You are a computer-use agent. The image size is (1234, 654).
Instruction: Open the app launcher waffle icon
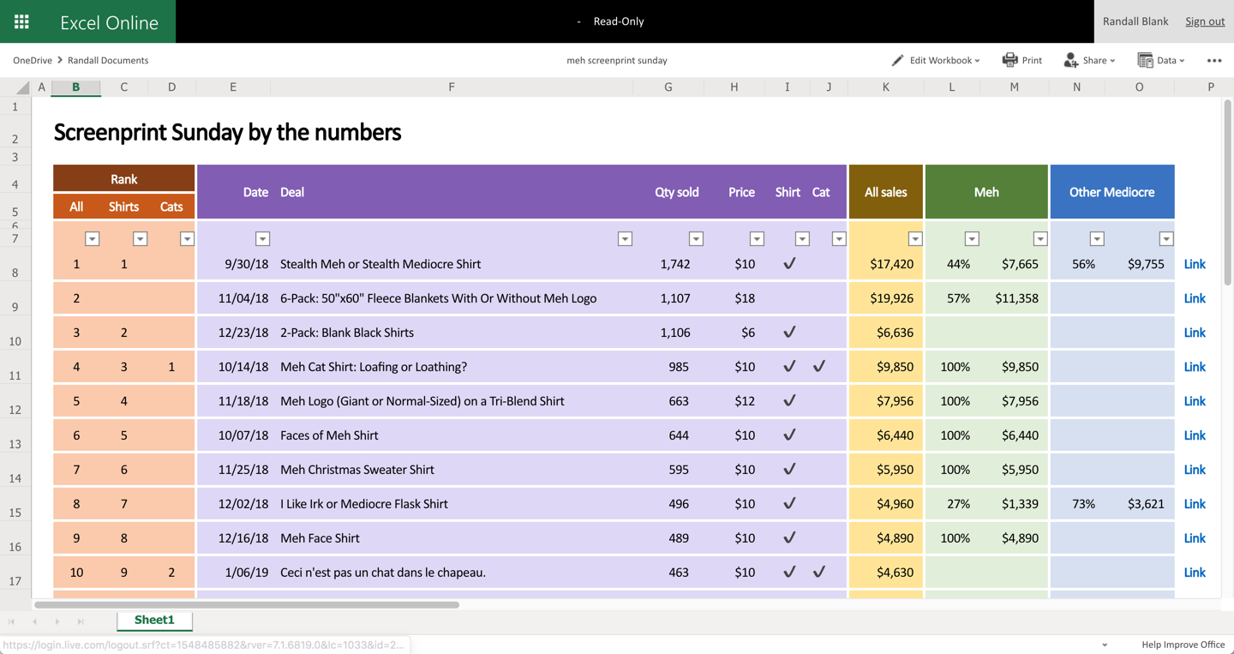(x=21, y=21)
